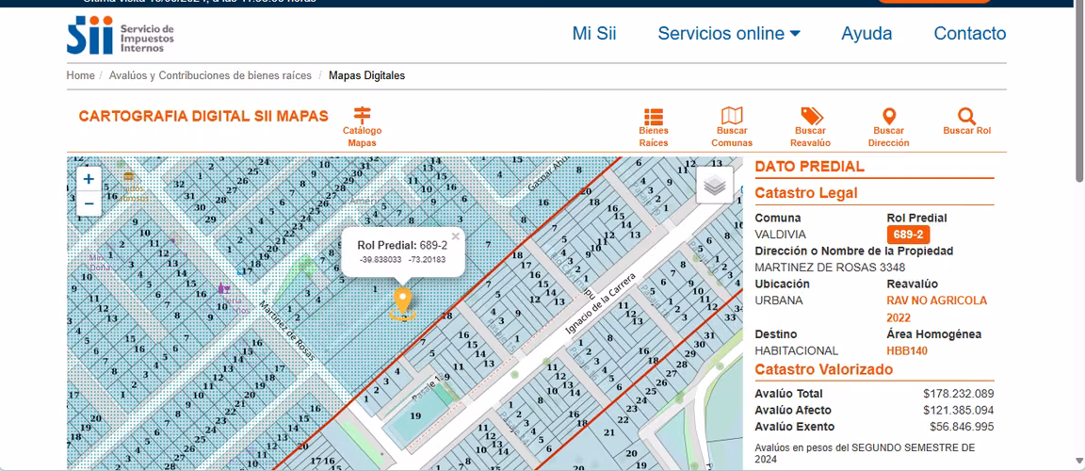Viewport: 1085px width, 471px height.
Task: Select the Avalúo Exento value $56.846.995
Action: (962, 427)
